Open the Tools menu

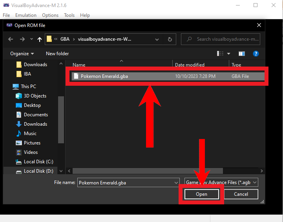pos(69,15)
